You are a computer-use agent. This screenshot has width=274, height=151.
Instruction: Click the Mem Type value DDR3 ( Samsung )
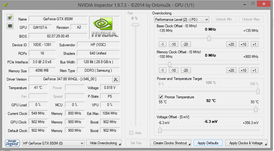coord(98,70)
